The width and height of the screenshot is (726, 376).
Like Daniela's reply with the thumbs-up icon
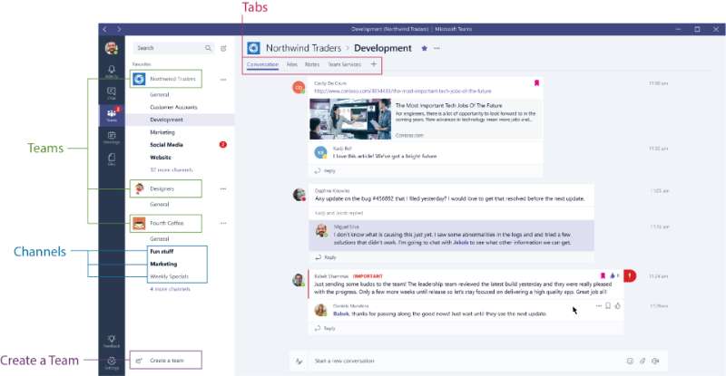(618, 305)
